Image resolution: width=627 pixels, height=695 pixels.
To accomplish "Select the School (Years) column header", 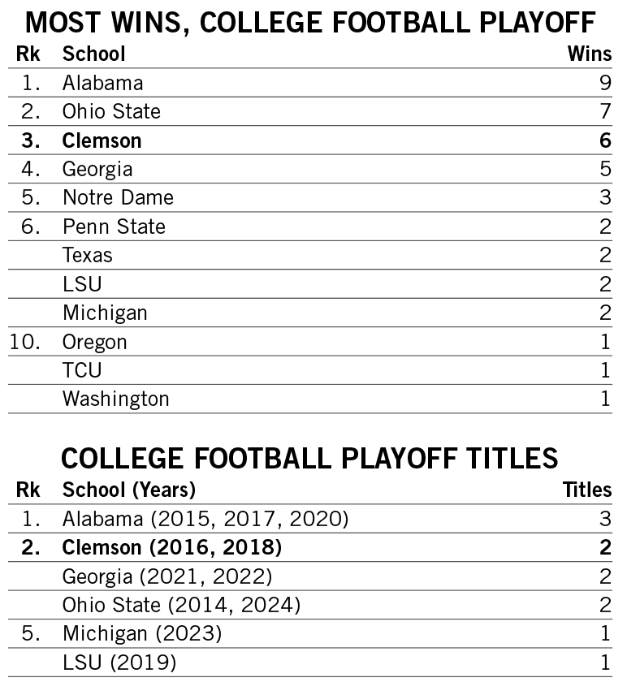I will point(129,490).
